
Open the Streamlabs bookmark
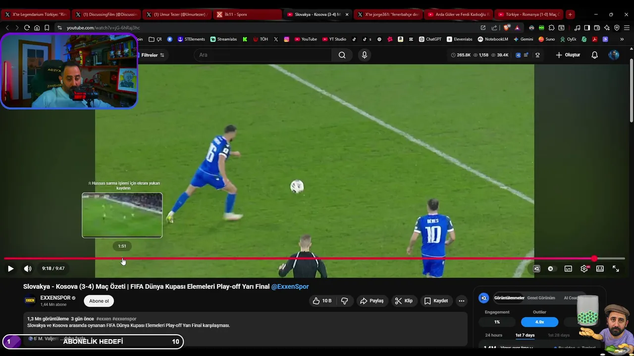[223, 39]
